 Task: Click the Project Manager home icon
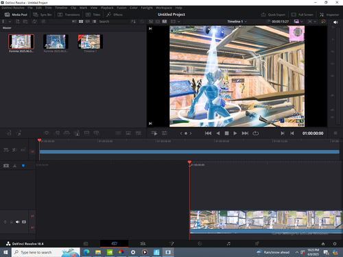click(x=323, y=244)
